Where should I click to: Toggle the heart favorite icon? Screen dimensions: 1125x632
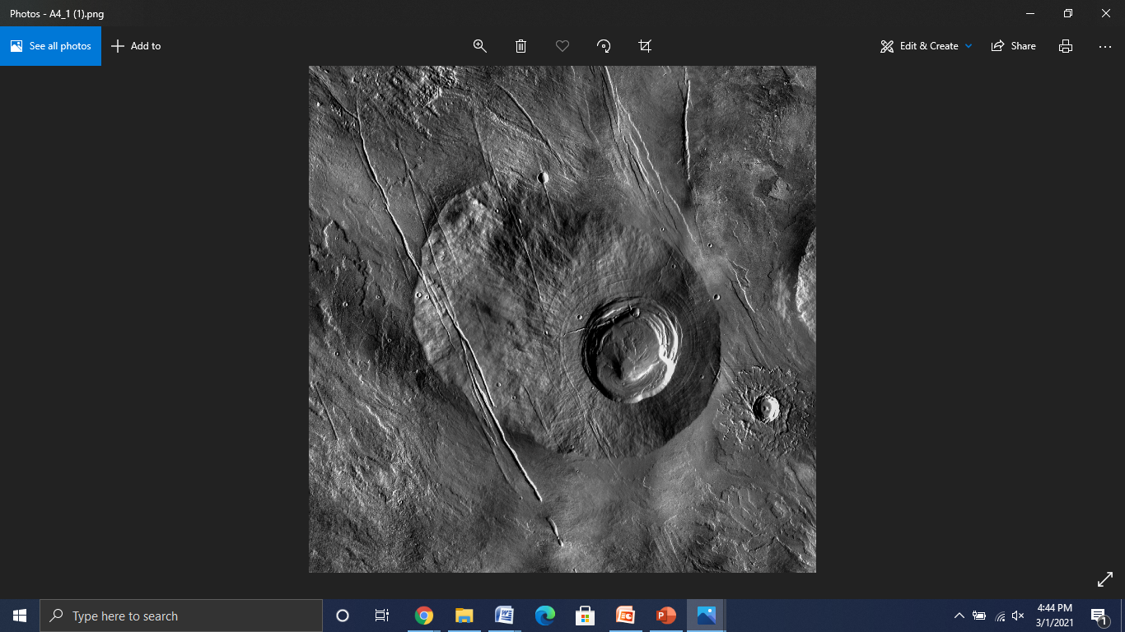point(562,46)
